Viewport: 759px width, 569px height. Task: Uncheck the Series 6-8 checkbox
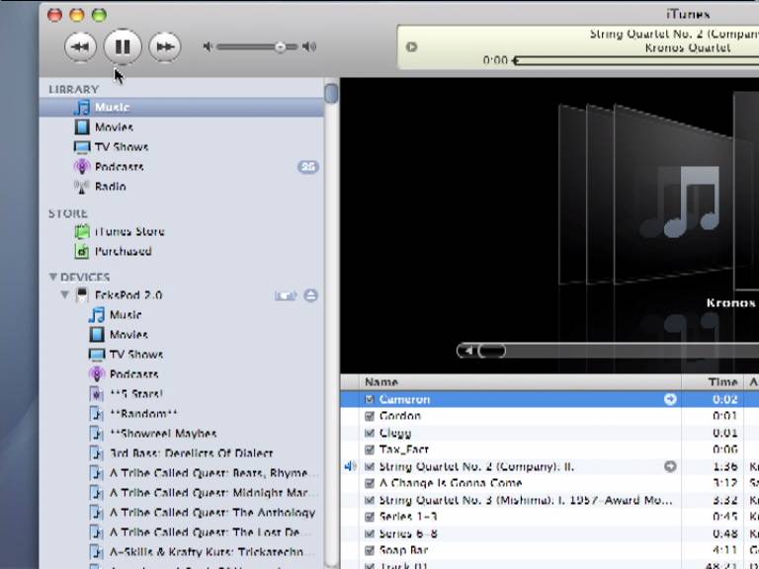370,534
